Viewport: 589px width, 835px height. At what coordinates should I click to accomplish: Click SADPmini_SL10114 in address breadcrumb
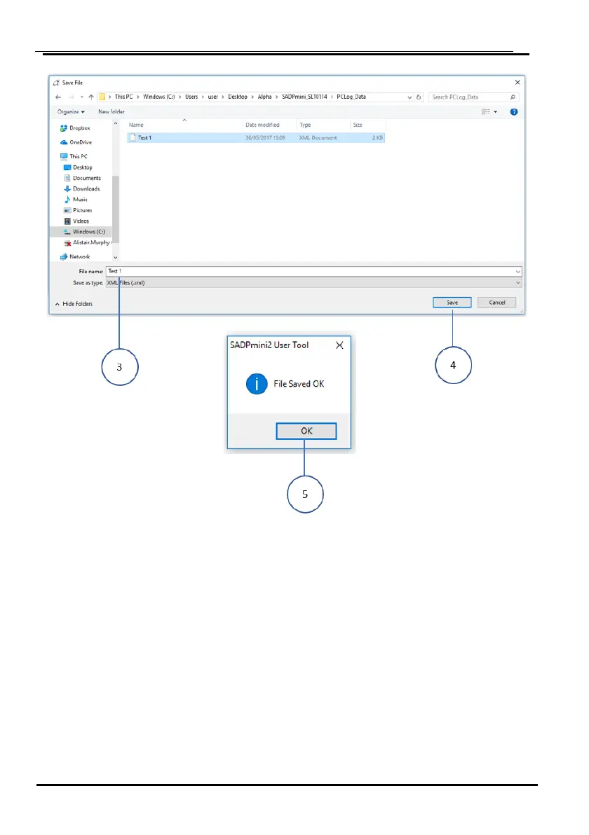[x=304, y=97]
